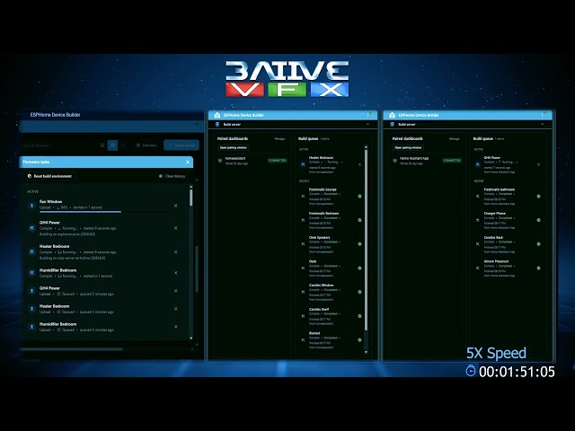Click Reset build environment

tap(49, 176)
